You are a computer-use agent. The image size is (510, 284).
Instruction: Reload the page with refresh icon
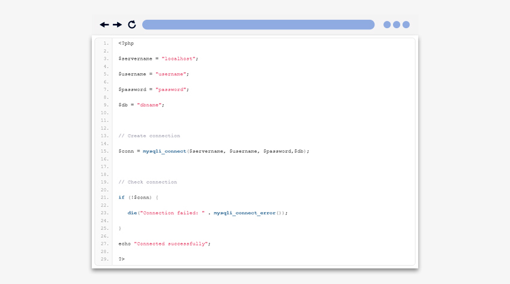(132, 25)
